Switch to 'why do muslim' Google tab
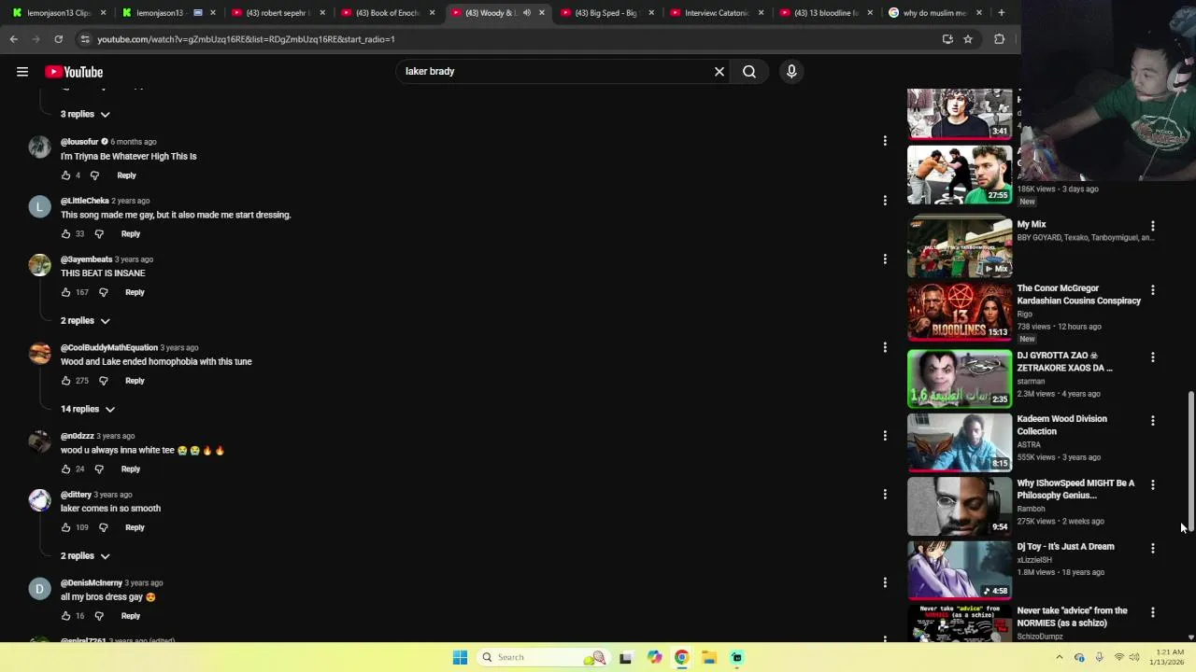 935,13
